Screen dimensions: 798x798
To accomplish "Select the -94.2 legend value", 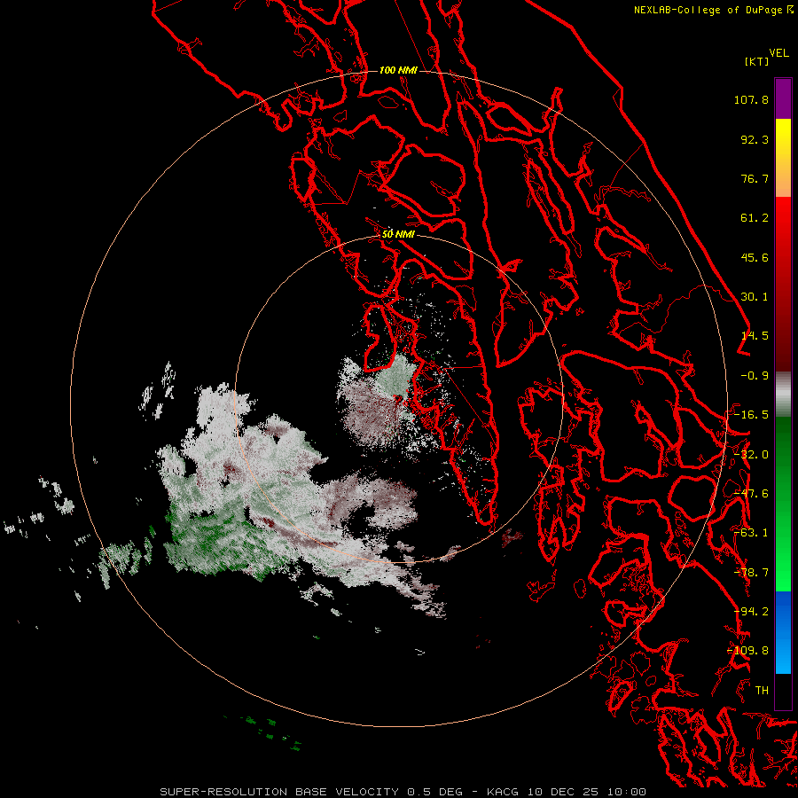I will [x=751, y=612].
